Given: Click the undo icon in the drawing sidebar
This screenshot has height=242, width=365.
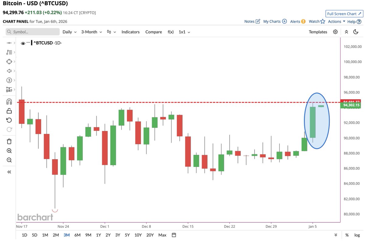Looking at the screenshot, I should [x=9, y=120].
